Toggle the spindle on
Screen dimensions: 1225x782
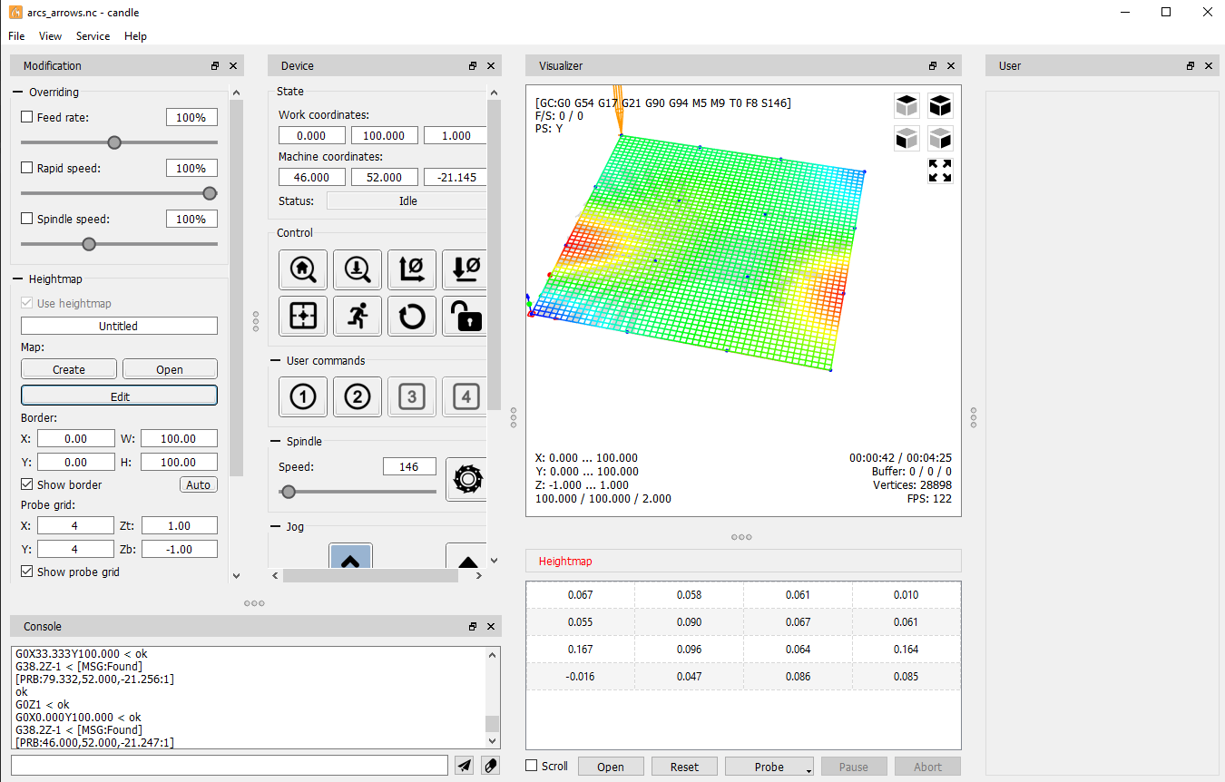click(x=466, y=479)
